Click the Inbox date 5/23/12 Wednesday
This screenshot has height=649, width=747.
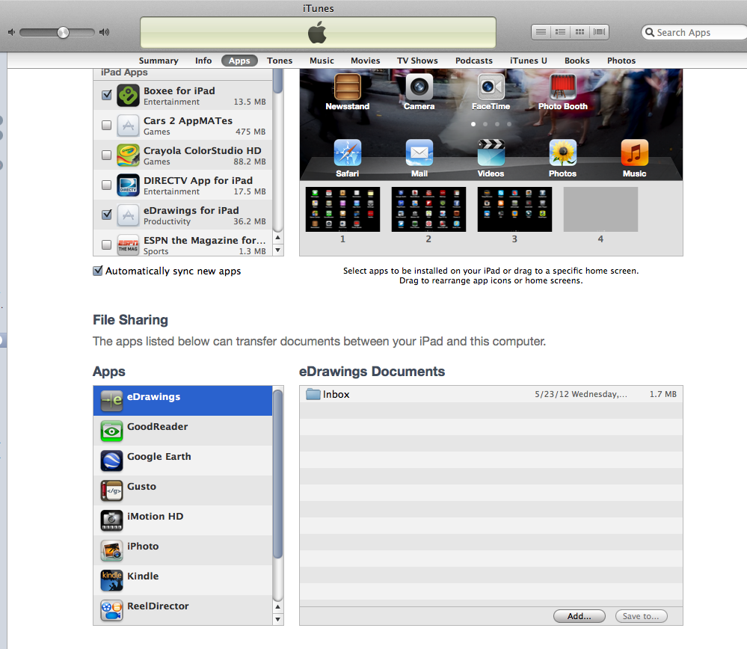(581, 394)
